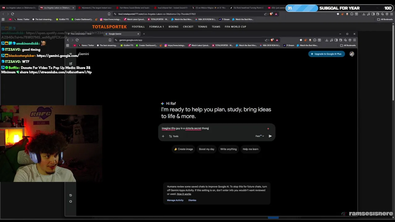Click the Write anything suggestion chip
Viewport: 395px width, 222px height.
point(228,149)
